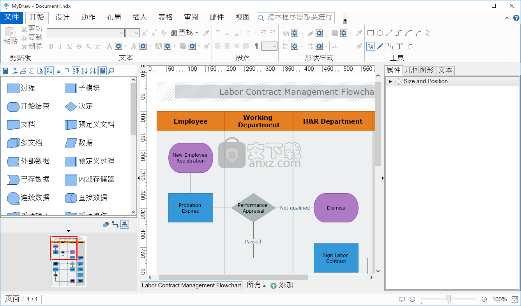Expand Size and Position property section
The image size is (521, 306).
(x=390, y=81)
